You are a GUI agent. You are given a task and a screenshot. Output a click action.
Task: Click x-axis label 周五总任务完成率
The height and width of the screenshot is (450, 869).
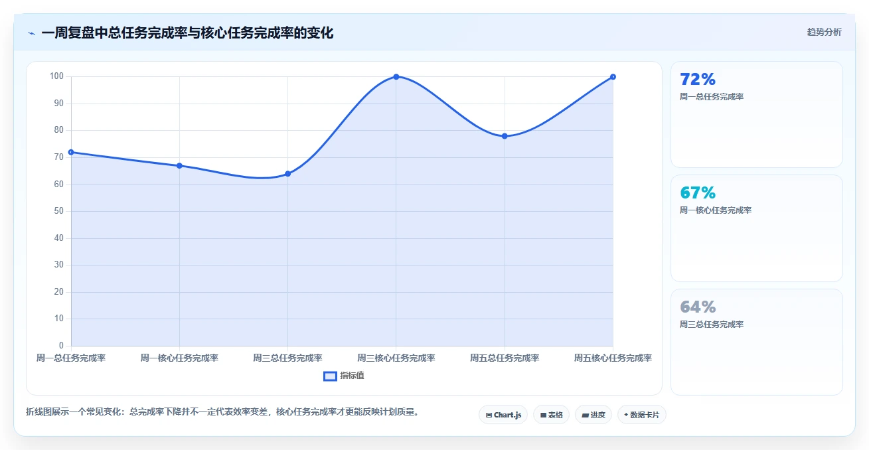pos(505,358)
